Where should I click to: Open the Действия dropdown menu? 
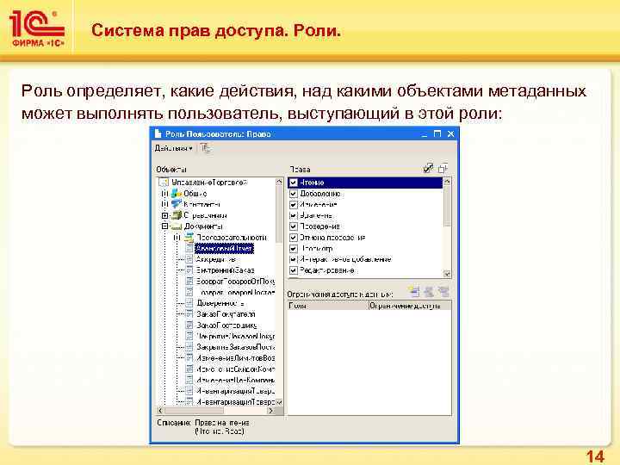pos(174,148)
